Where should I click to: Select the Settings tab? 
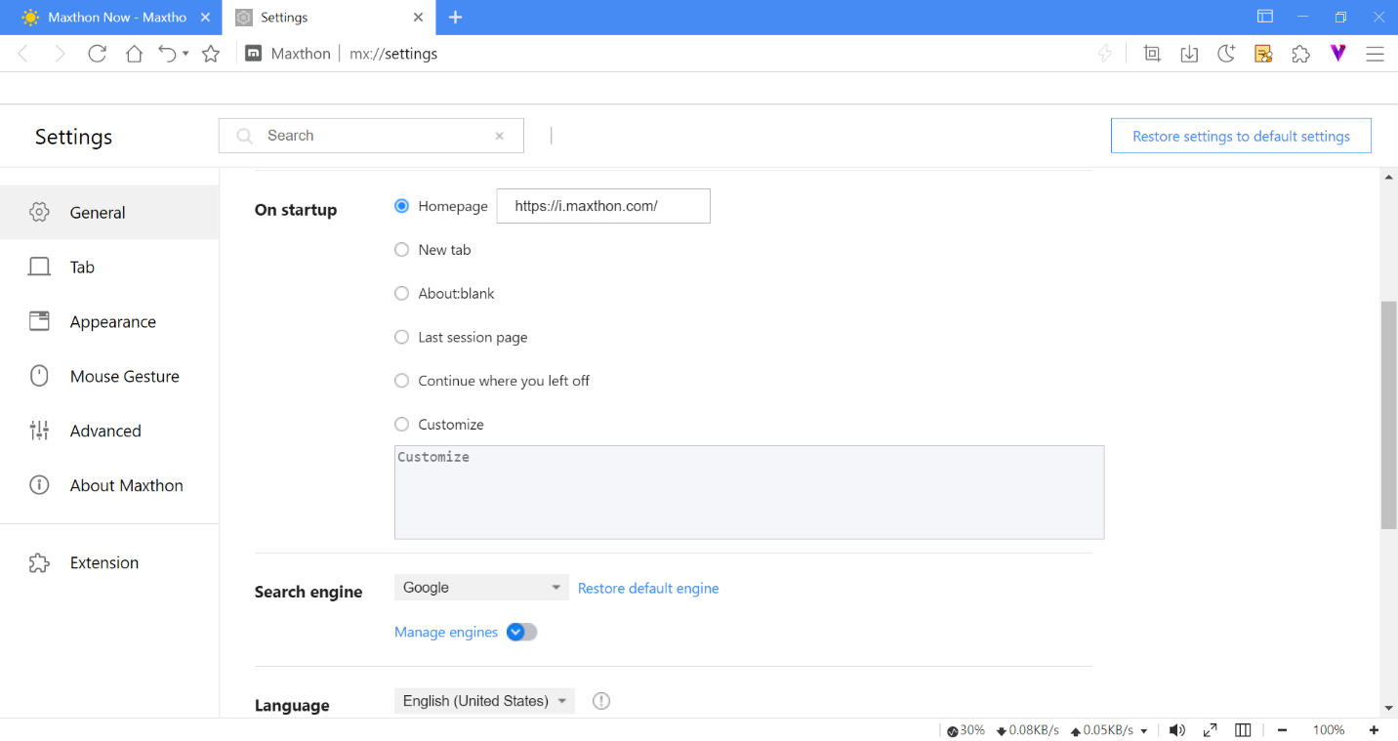[x=329, y=17]
